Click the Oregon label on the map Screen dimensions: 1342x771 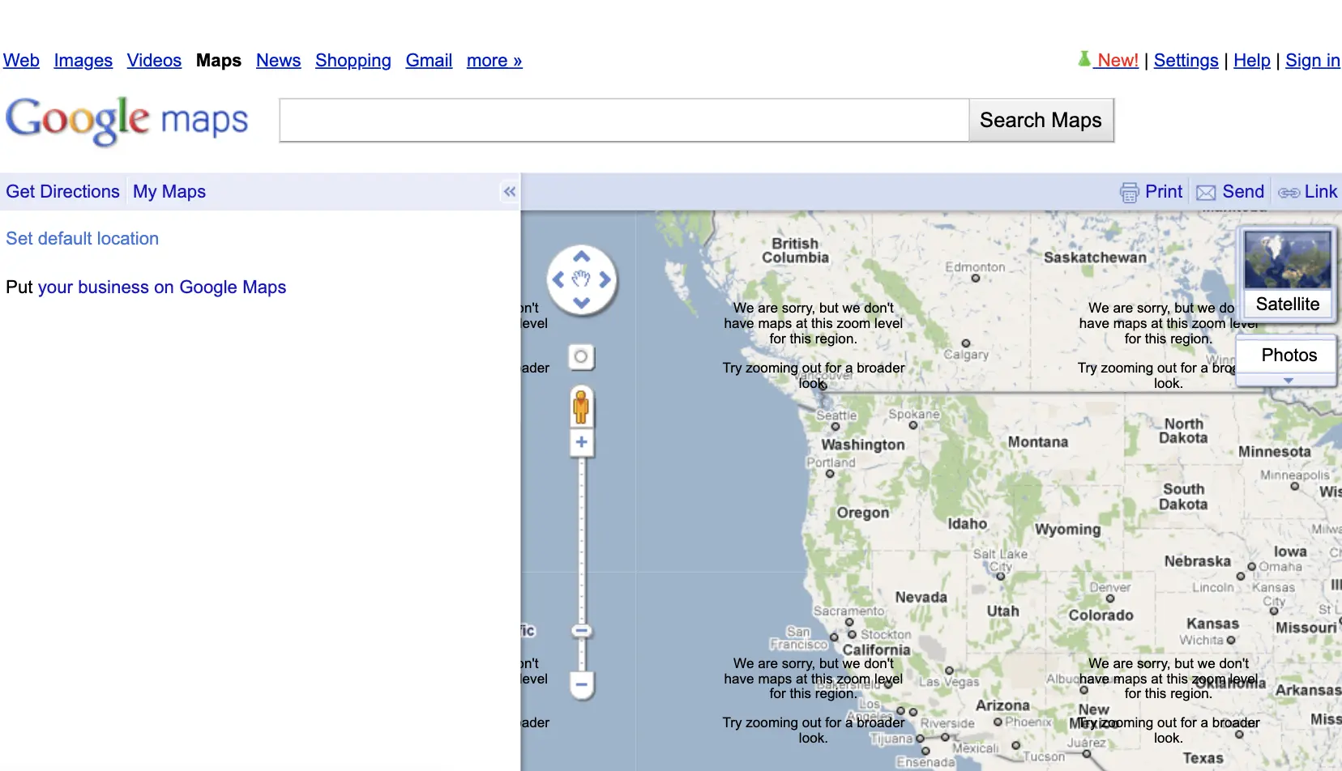[x=863, y=513]
